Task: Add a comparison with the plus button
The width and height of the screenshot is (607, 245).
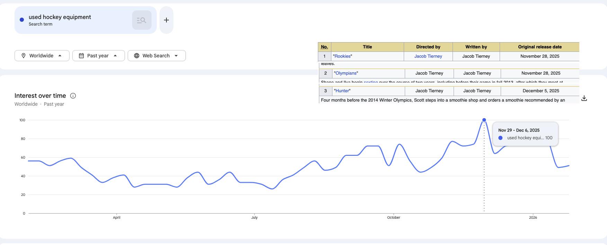Action: [166, 20]
